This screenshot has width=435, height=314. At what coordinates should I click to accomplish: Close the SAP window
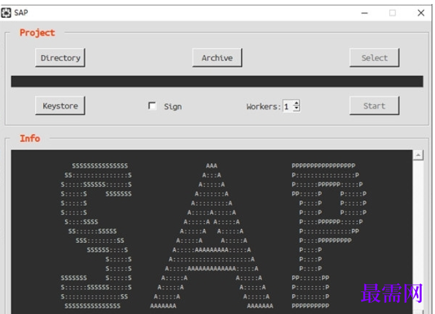[x=421, y=13]
